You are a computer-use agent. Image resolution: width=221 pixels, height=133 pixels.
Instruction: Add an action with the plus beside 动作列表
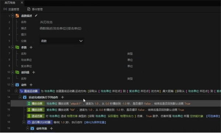coord(52,128)
